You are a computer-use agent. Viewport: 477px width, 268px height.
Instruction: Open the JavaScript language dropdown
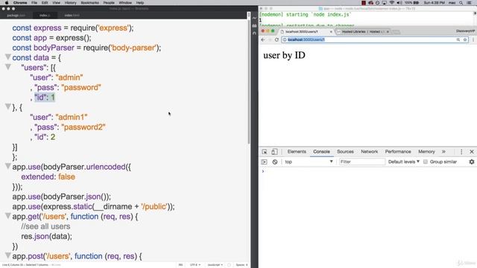(x=215, y=265)
